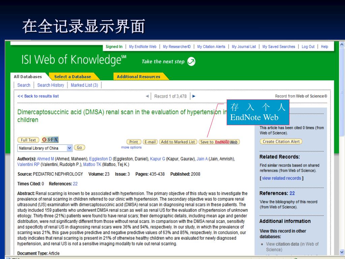Click the Take the next step arrow icon
Image resolution: width=345 pixels, height=259 pixels.
coord(191,61)
